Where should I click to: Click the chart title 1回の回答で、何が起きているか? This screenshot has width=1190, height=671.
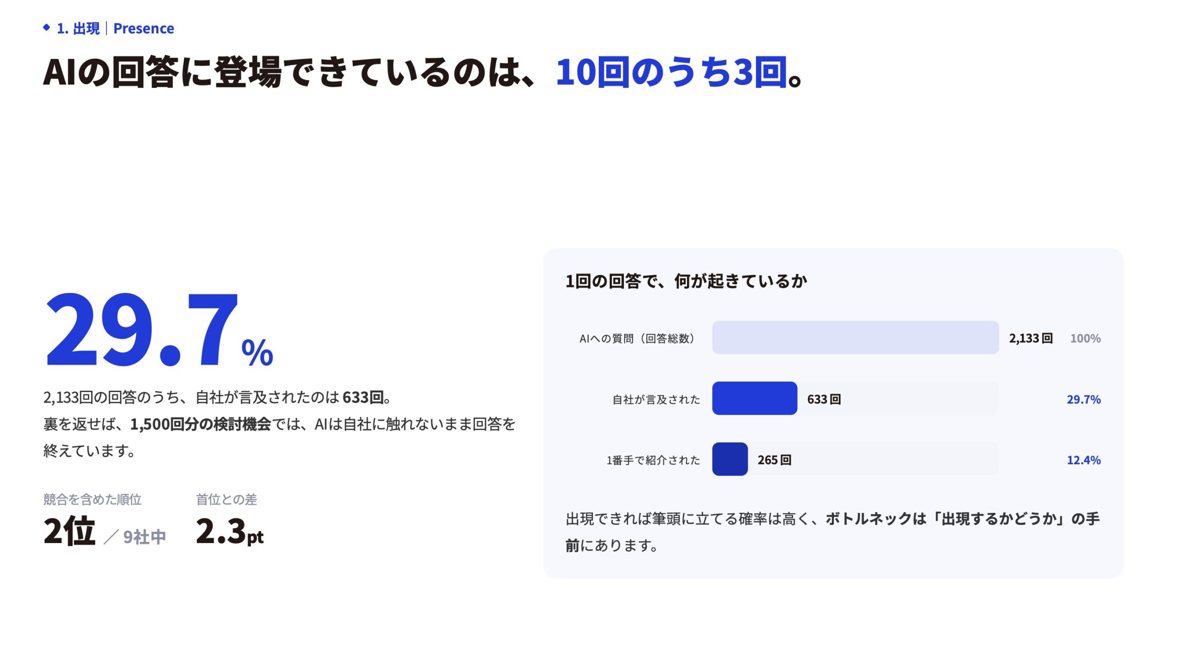point(686,281)
